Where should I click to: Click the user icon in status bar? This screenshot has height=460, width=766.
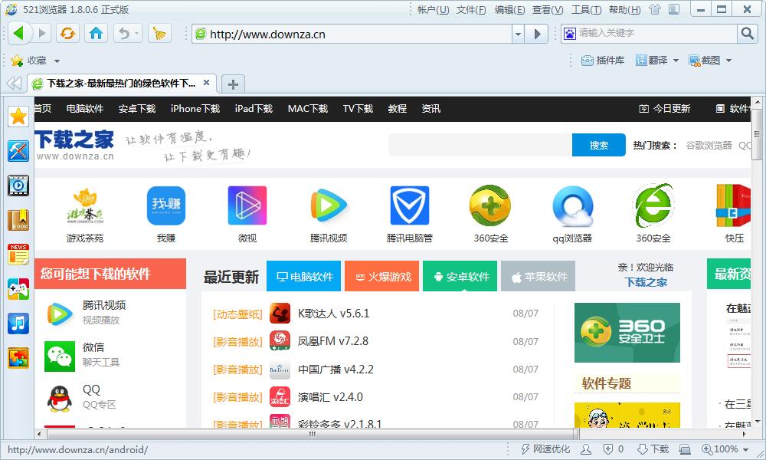coord(586,449)
